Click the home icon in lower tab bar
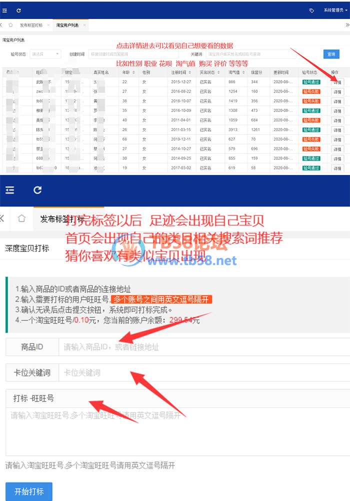 (21, 218)
